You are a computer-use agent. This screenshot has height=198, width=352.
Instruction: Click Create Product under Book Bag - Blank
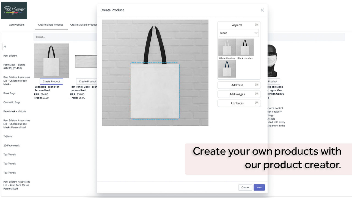point(51,81)
